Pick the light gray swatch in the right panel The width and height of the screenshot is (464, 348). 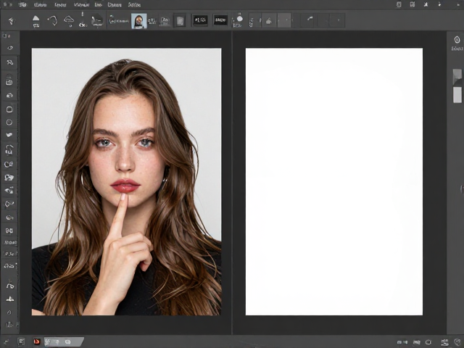point(457,95)
